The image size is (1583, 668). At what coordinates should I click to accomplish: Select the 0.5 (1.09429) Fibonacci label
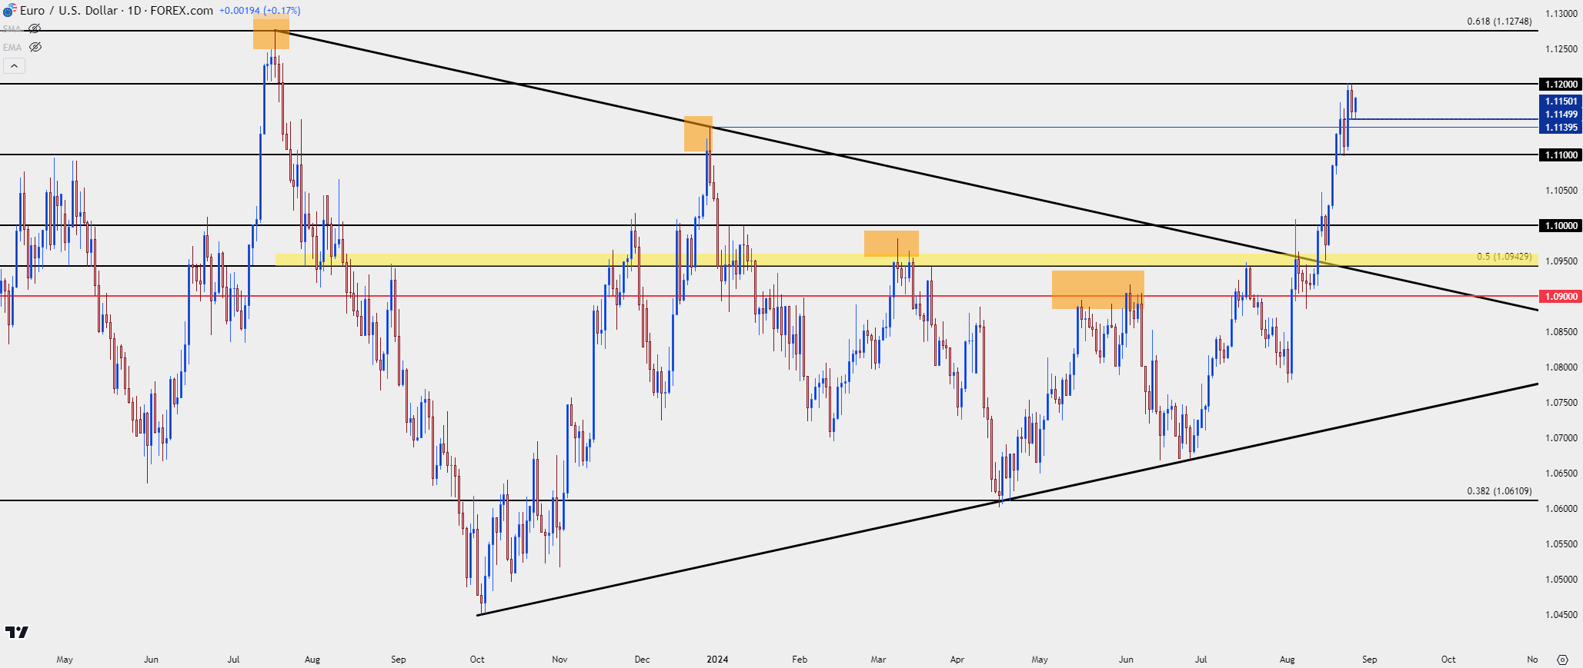click(1504, 257)
